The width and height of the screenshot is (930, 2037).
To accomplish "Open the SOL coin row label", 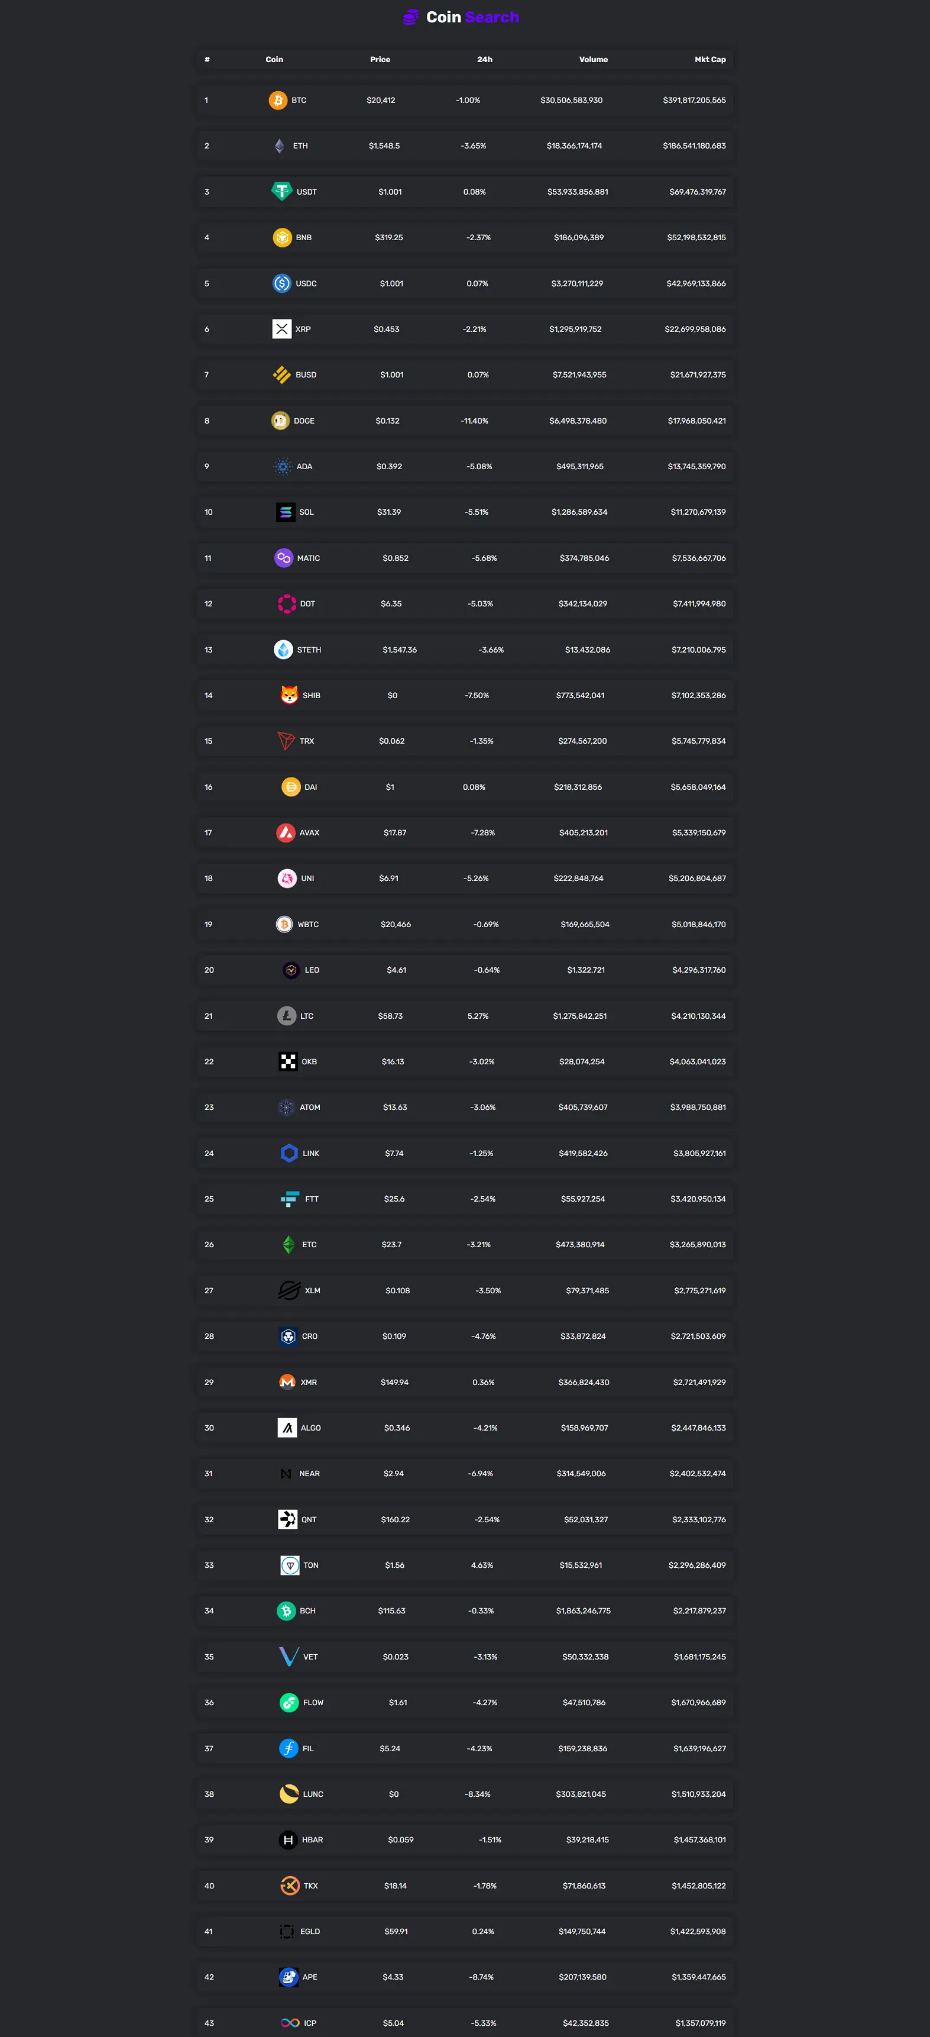I will pyautogui.click(x=307, y=512).
